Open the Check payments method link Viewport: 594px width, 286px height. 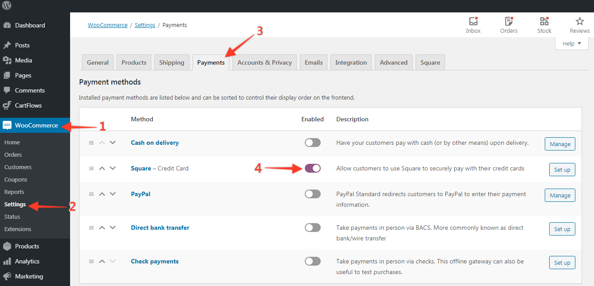pyautogui.click(x=155, y=261)
